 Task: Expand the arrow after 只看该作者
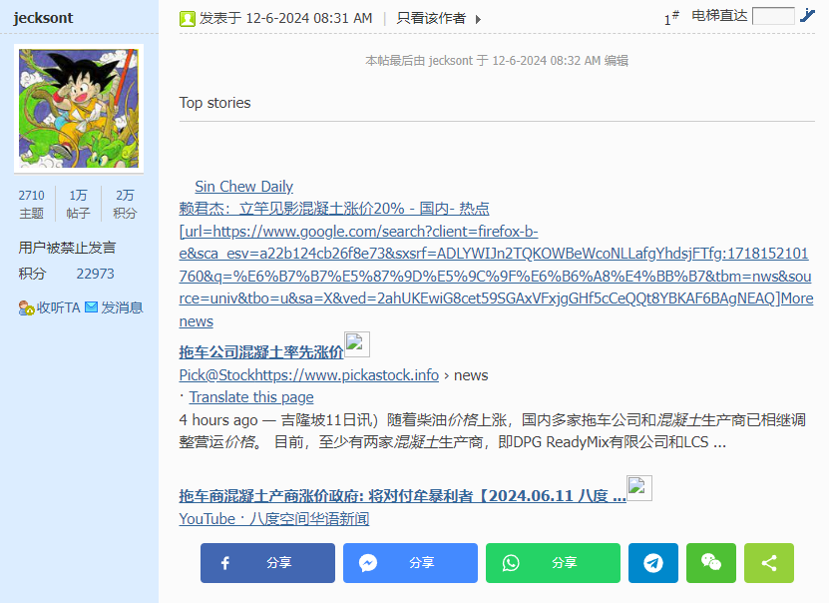coord(478,20)
